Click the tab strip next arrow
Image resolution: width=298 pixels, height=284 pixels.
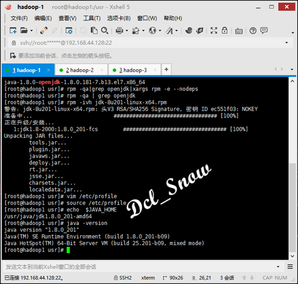282,69
